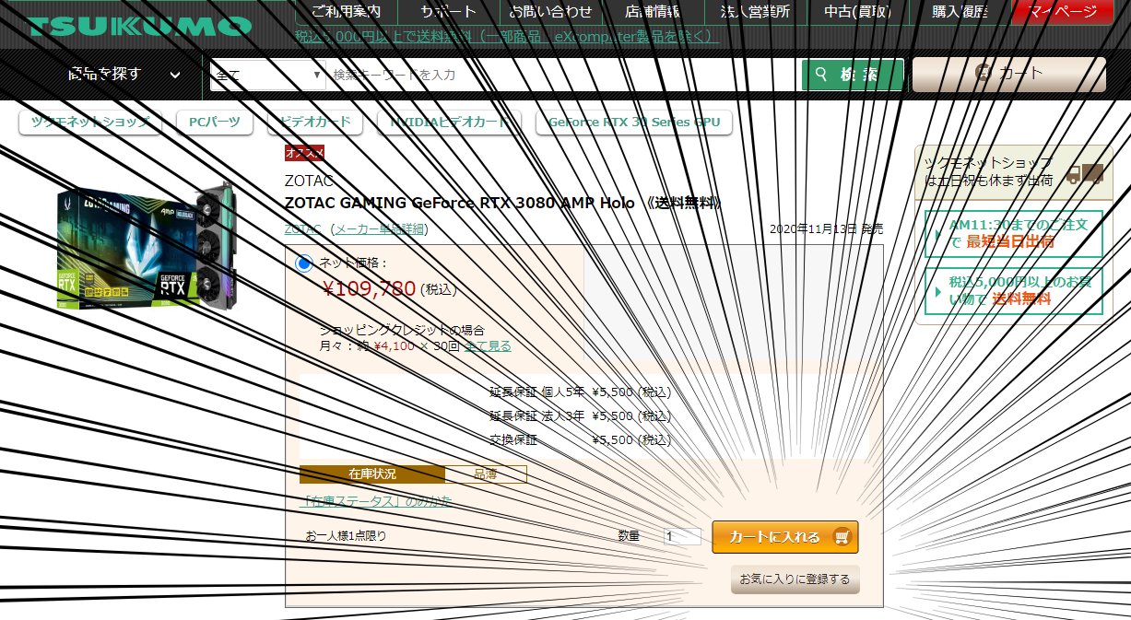Click the 延長保証 法人3年 row
Viewport: 1131px width, 620px height.
click(581, 415)
